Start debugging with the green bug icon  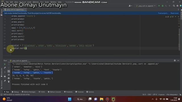point(163,6)
